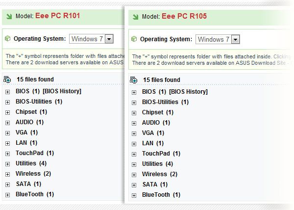
Task: Click Eee PC R105 model title
Action: point(184,16)
